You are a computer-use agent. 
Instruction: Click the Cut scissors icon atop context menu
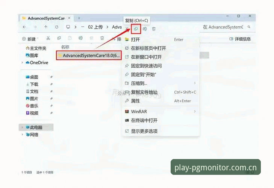click(127, 29)
